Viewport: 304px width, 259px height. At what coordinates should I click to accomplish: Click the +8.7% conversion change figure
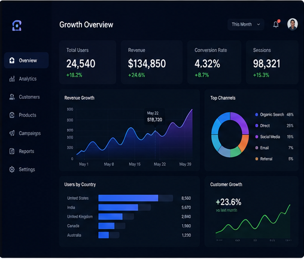[202, 75]
